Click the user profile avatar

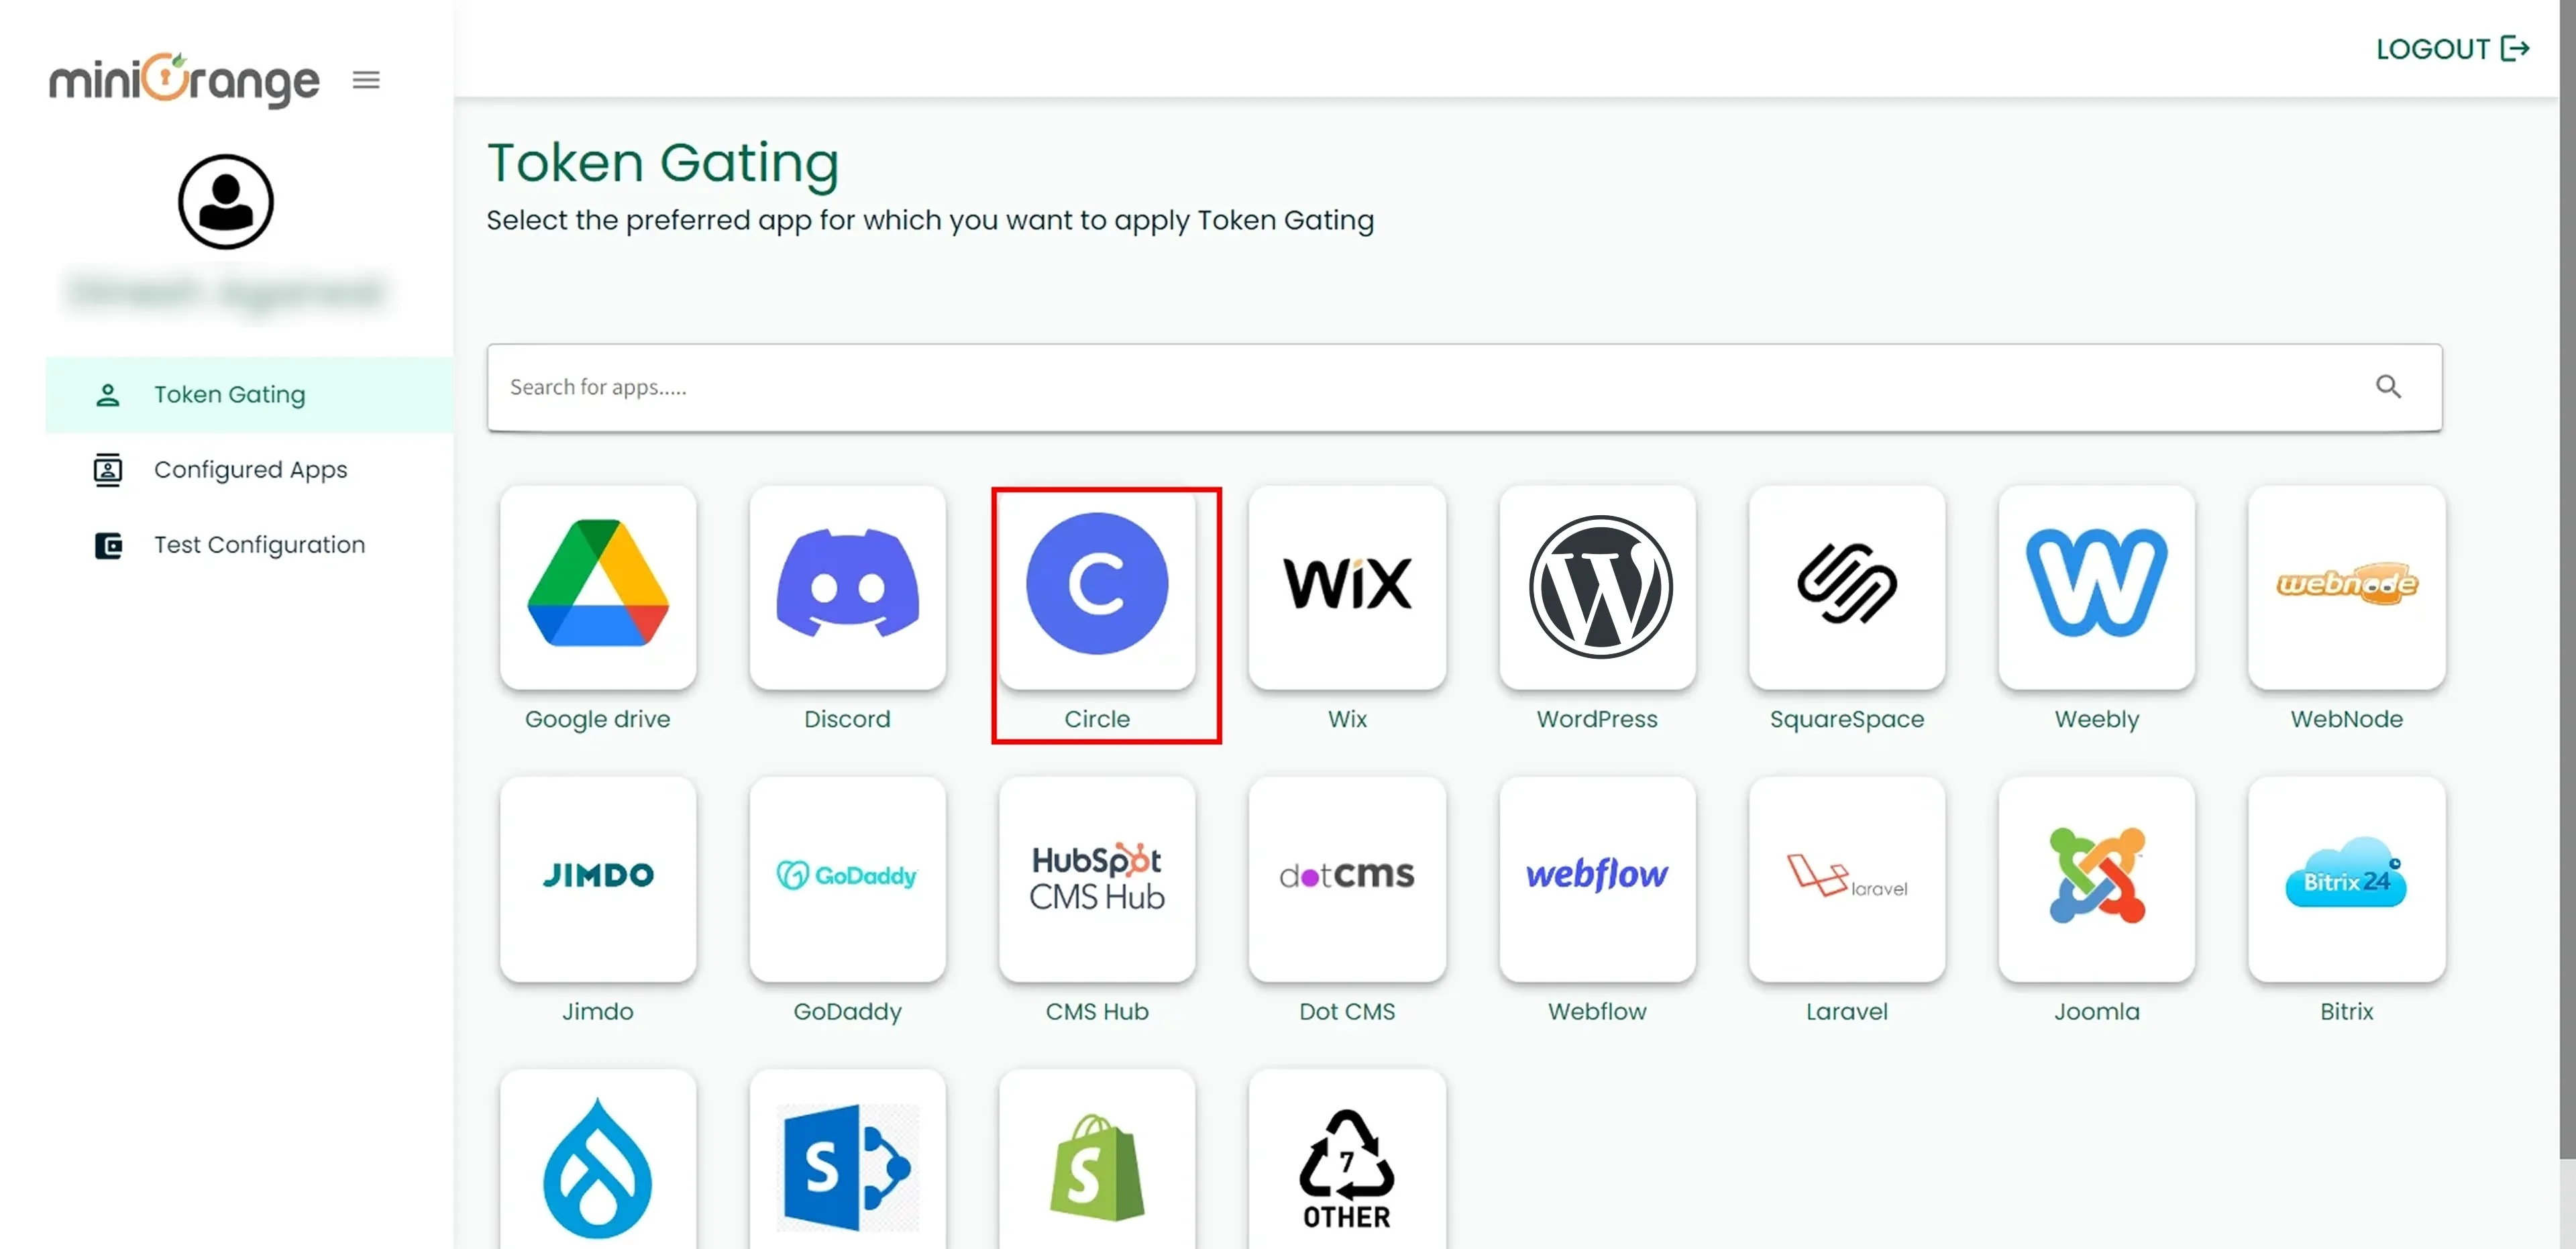pyautogui.click(x=226, y=201)
